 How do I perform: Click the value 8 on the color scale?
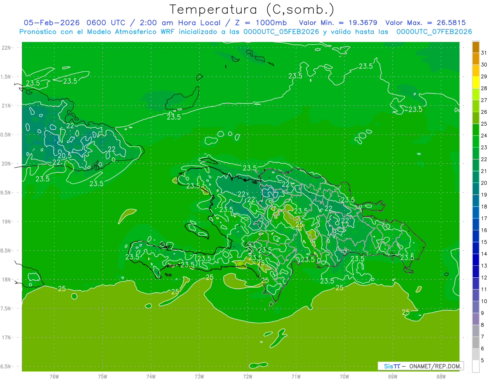(x=483, y=325)
